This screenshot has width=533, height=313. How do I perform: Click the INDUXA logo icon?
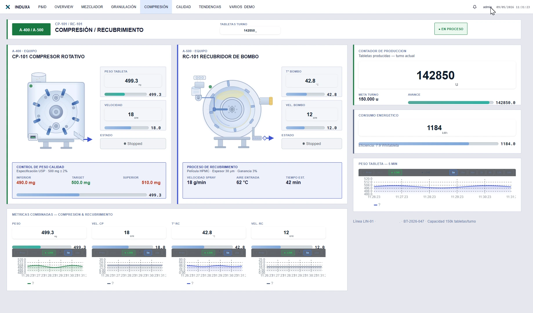point(8,7)
